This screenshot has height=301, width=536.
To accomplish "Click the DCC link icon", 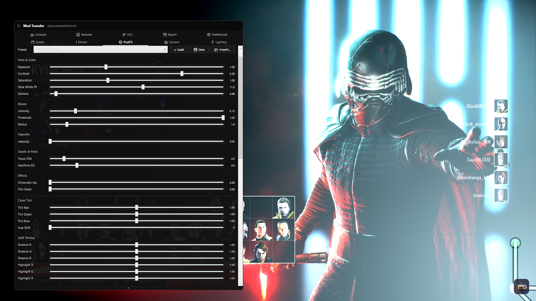I will 124,34.
